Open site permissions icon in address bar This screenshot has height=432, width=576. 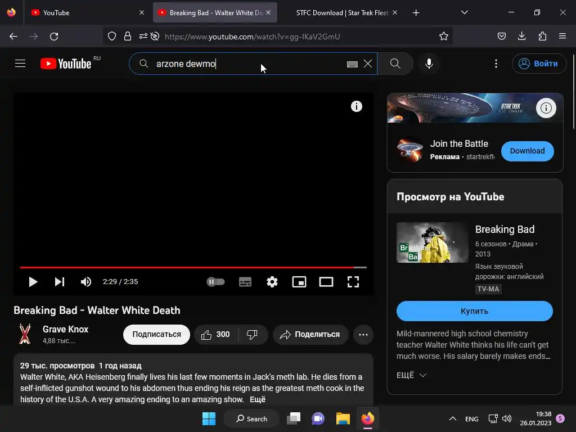coord(143,36)
